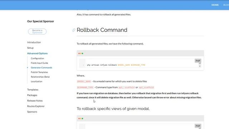Open the Routes Explorer page
This screenshot has width=229, height=129.
[36, 106]
